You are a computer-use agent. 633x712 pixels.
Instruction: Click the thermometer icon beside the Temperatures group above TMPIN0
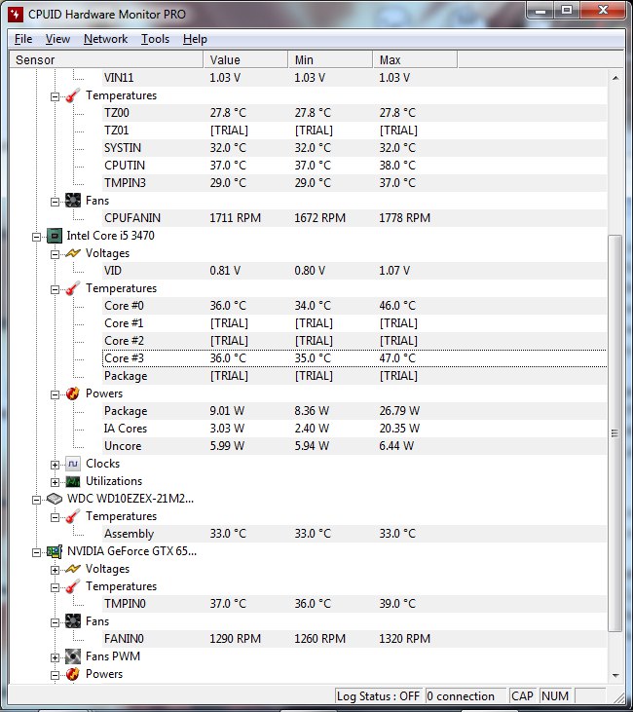coord(73,586)
